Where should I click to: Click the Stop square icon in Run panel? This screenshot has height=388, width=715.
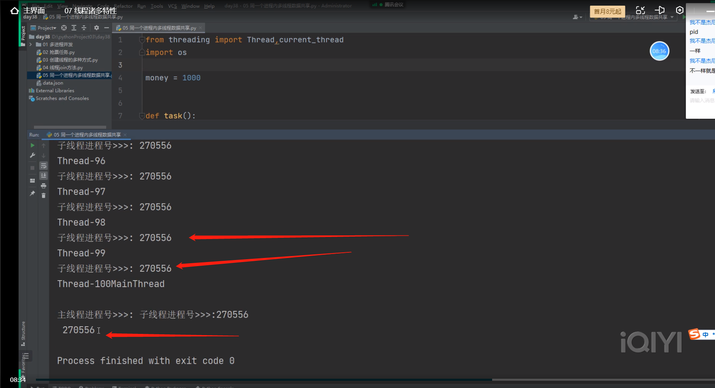click(33, 168)
